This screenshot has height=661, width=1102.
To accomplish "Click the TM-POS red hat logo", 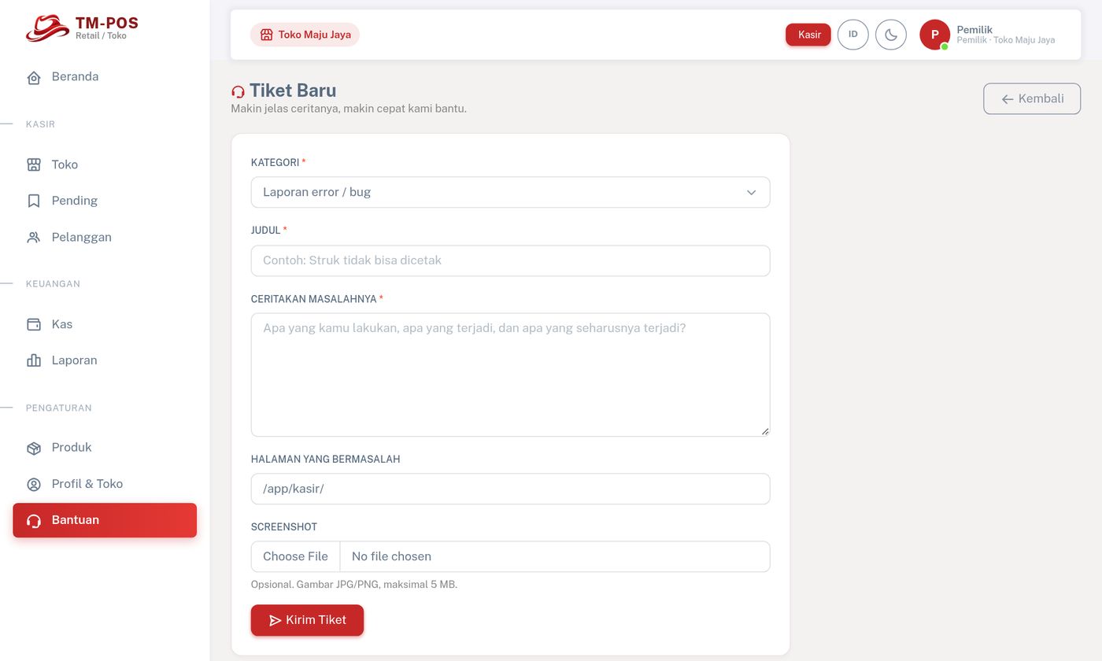I will (47, 28).
